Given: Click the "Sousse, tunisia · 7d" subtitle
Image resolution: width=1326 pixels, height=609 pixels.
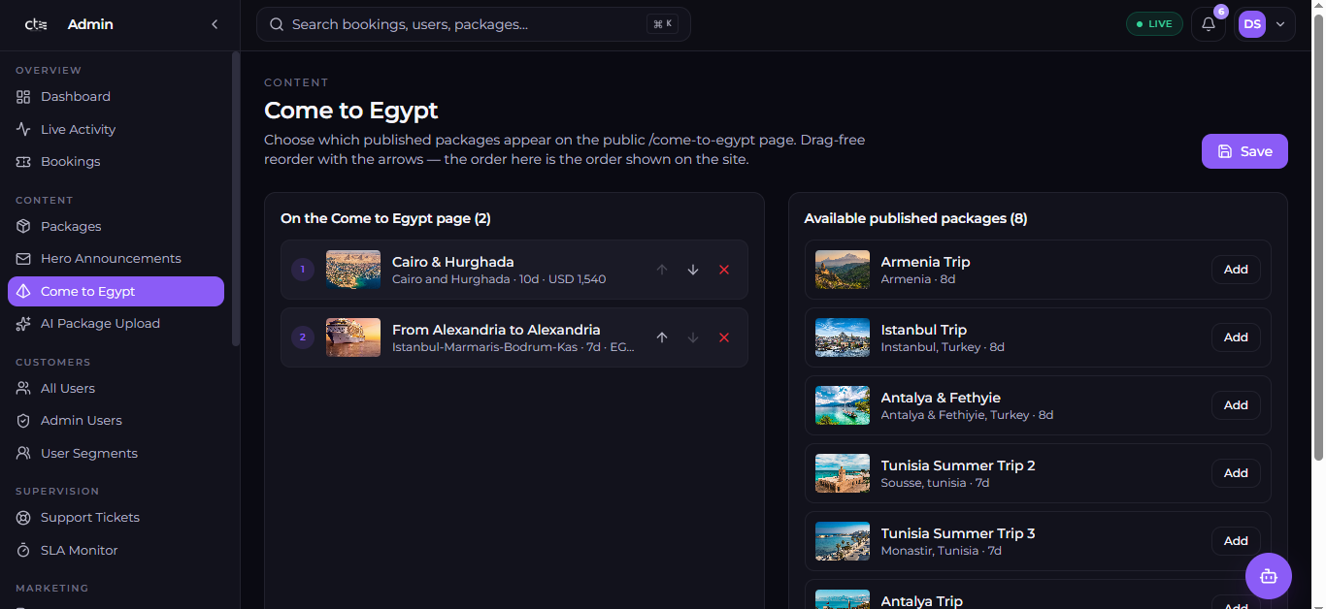Looking at the screenshot, I should (x=935, y=483).
